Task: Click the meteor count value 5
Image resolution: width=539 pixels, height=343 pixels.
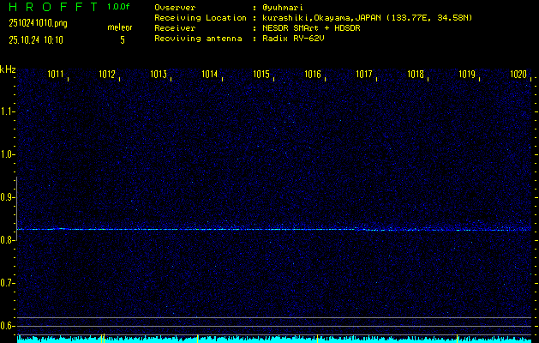Action: [122, 39]
